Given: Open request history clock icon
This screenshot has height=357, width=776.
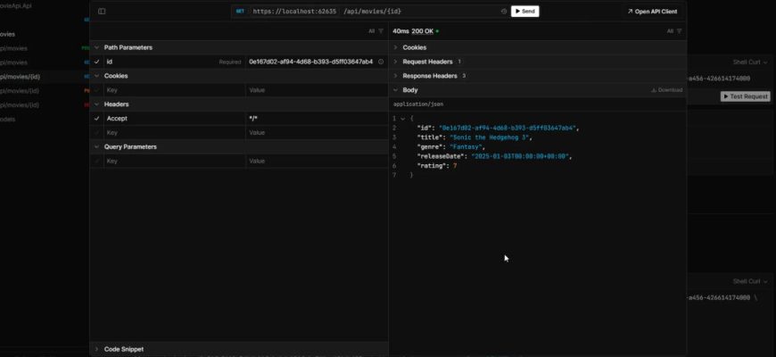Looking at the screenshot, I should tap(504, 12).
